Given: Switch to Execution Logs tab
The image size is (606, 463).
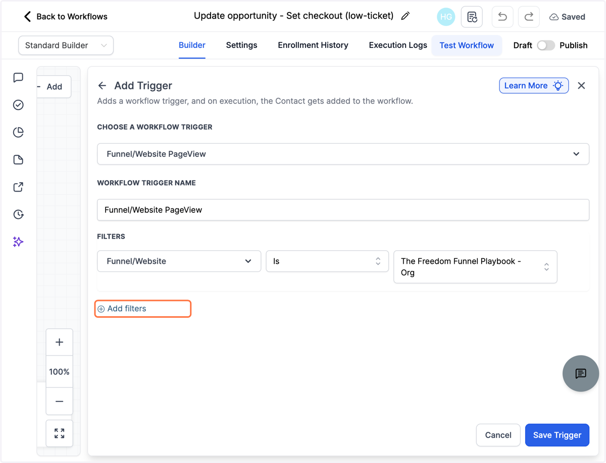Looking at the screenshot, I should [398, 45].
